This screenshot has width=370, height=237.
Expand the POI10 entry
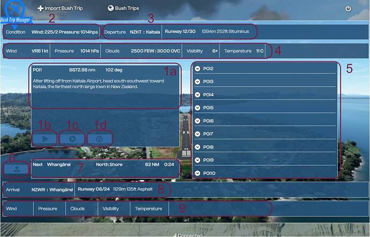pyautogui.click(x=198, y=173)
